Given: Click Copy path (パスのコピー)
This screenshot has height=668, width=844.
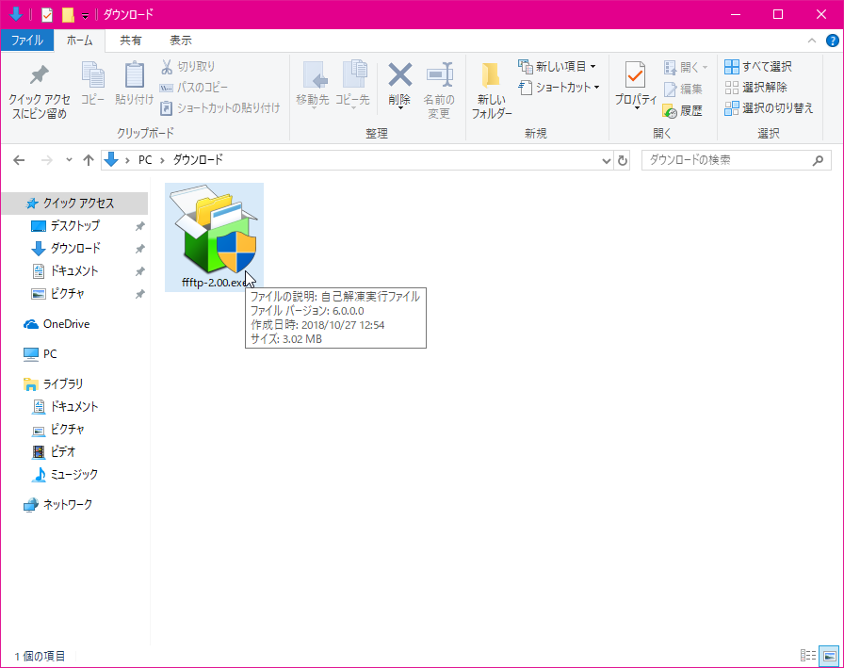Looking at the screenshot, I should [x=194, y=88].
